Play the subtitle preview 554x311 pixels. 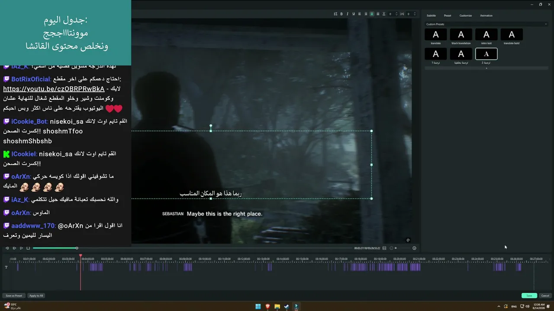tap(21, 248)
